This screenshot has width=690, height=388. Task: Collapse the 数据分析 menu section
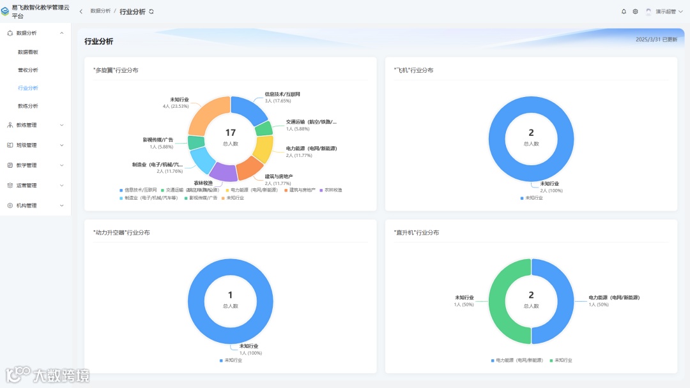click(x=61, y=33)
